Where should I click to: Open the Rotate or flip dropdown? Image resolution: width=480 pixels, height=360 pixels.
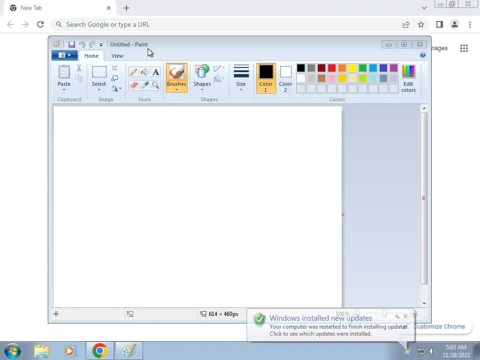point(116,89)
